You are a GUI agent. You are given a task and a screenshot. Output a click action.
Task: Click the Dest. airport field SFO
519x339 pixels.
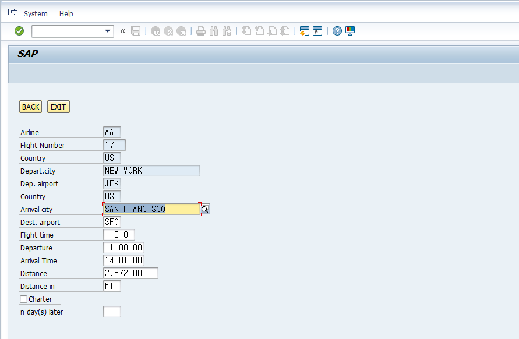pyautogui.click(x=112, y=222)
